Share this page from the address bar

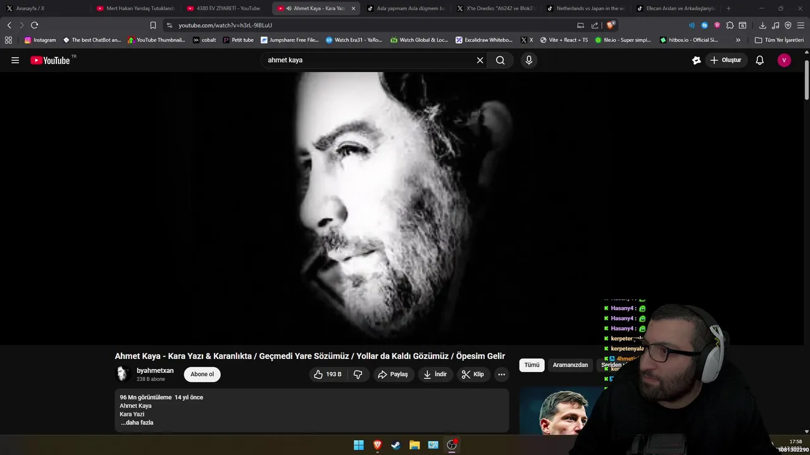(x=595, y=25)
